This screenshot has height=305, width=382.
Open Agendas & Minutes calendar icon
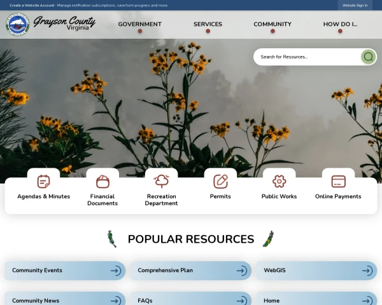tap(43, 182)
